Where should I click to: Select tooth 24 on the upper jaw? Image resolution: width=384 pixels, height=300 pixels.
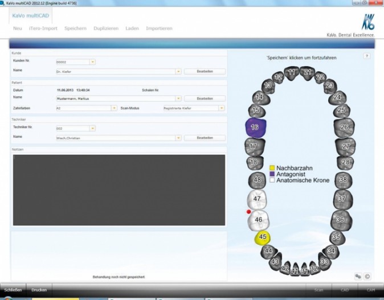pyautogui.click(x=337, y=97)
